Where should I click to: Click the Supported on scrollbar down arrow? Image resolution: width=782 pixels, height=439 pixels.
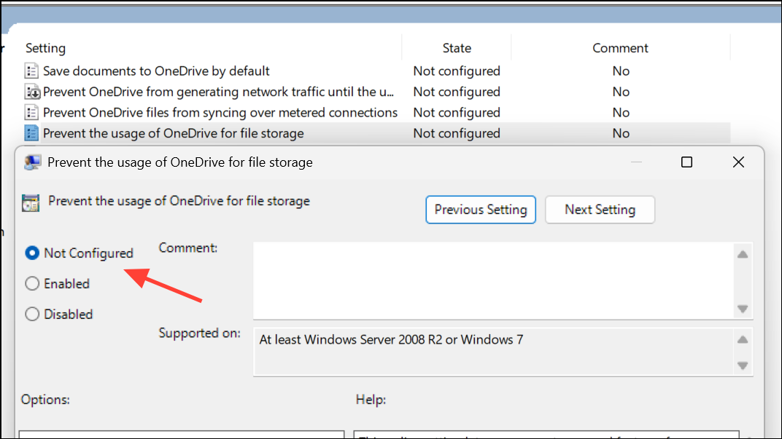pyautogui.click(x=743, y=364)
